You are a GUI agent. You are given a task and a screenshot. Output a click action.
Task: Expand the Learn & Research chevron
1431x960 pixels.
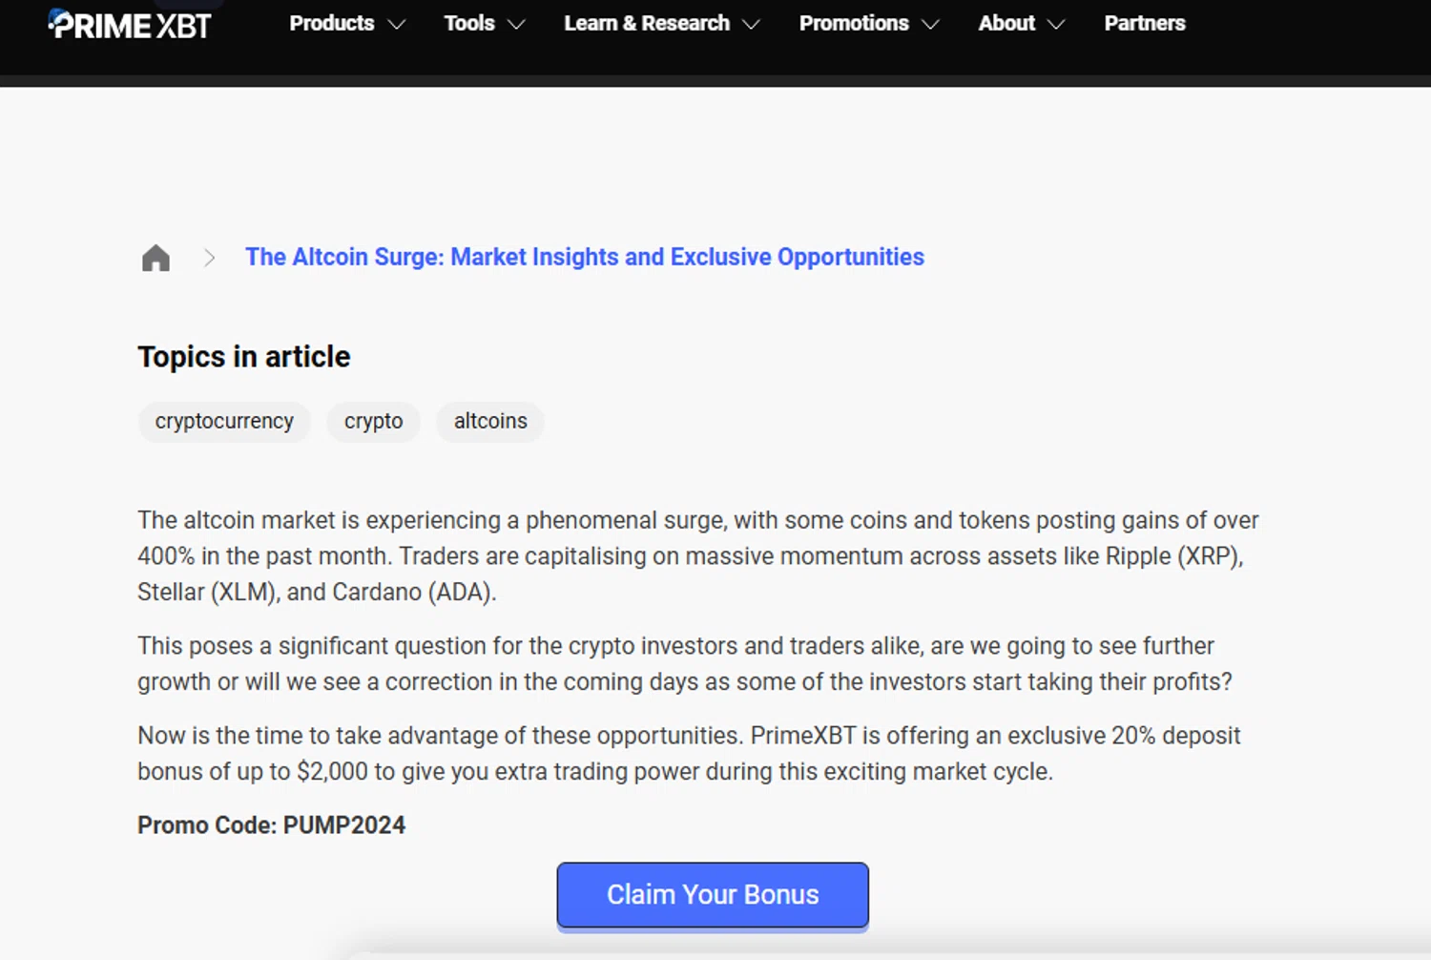[x=752, y=25]
